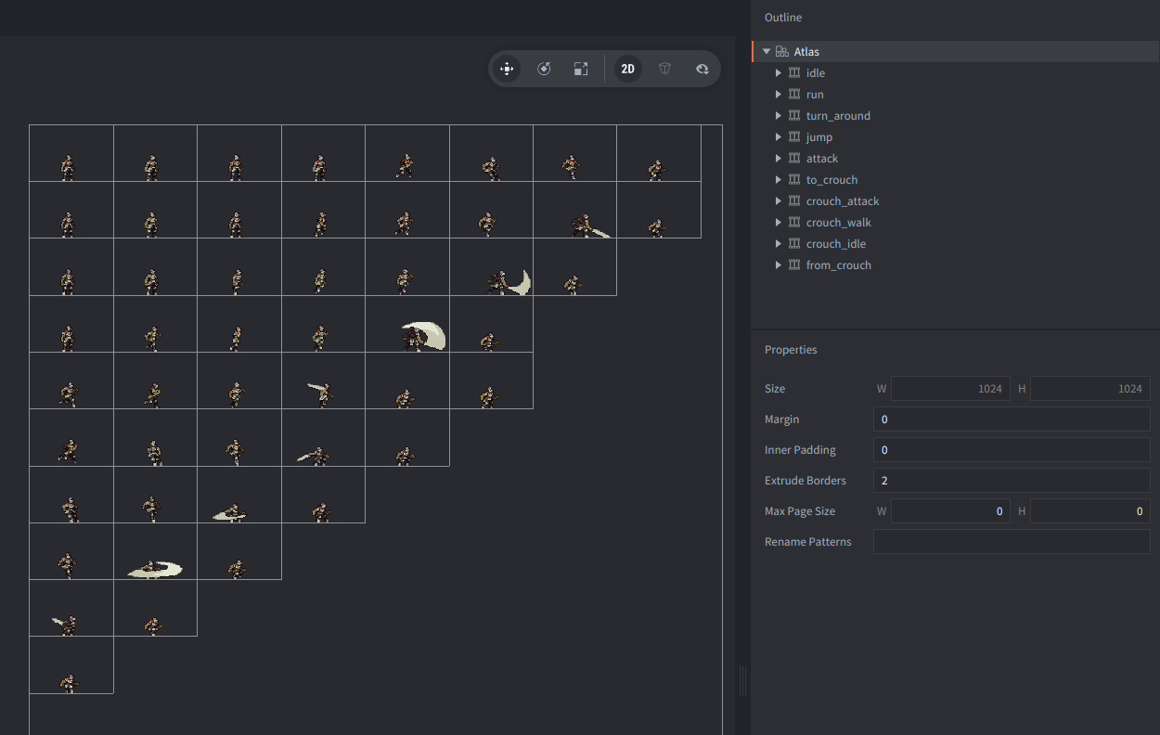
Task: Click the Margin input field
Action: (x=1011, y=419)
